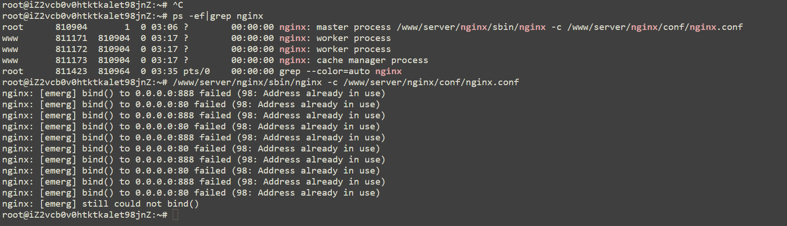Click the 'cache manager process' text

pyautogui.click(x=372, y=60)
